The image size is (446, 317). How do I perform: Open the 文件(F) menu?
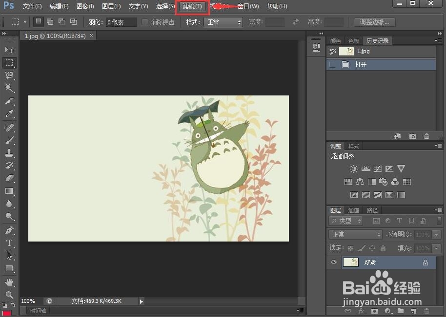(x=32, y=6)
